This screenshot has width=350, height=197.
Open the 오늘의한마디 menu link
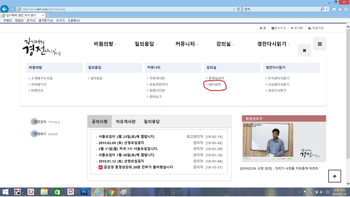click(159, 84)
